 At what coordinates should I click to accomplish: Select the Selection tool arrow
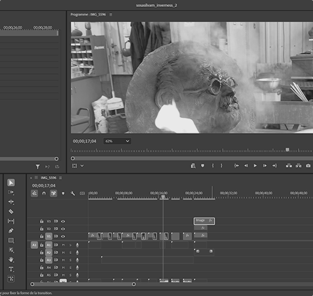[11, 182]
